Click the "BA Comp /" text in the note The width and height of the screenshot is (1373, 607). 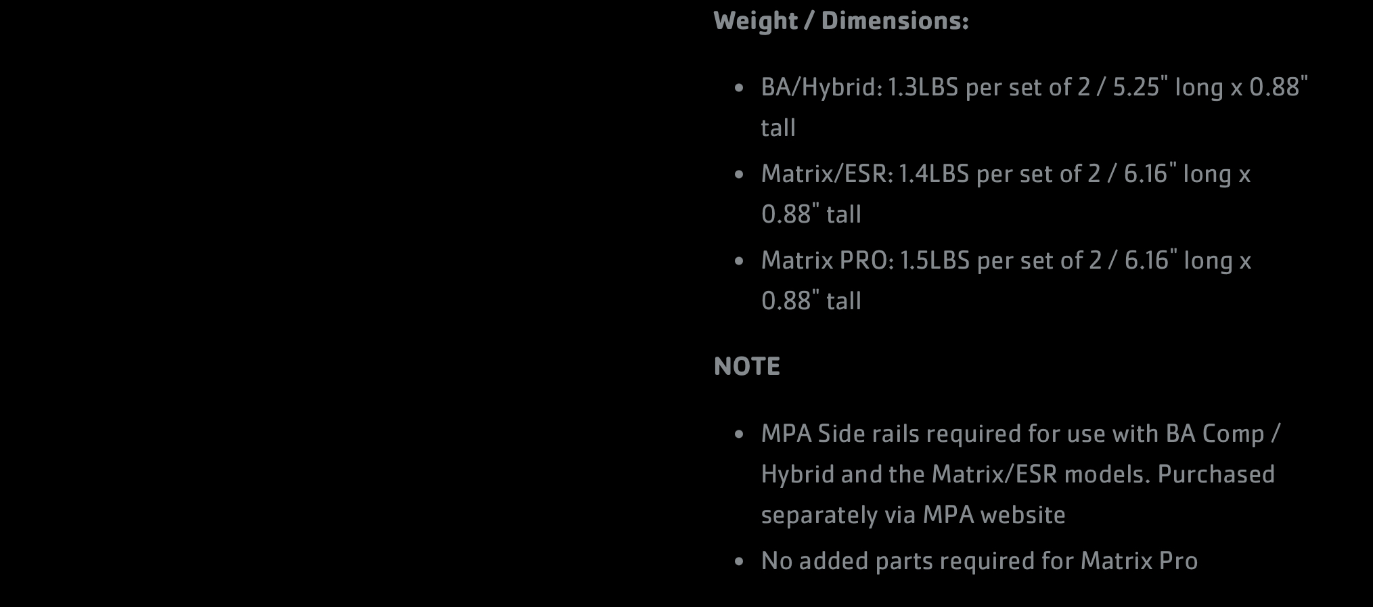pos(1223,434)
